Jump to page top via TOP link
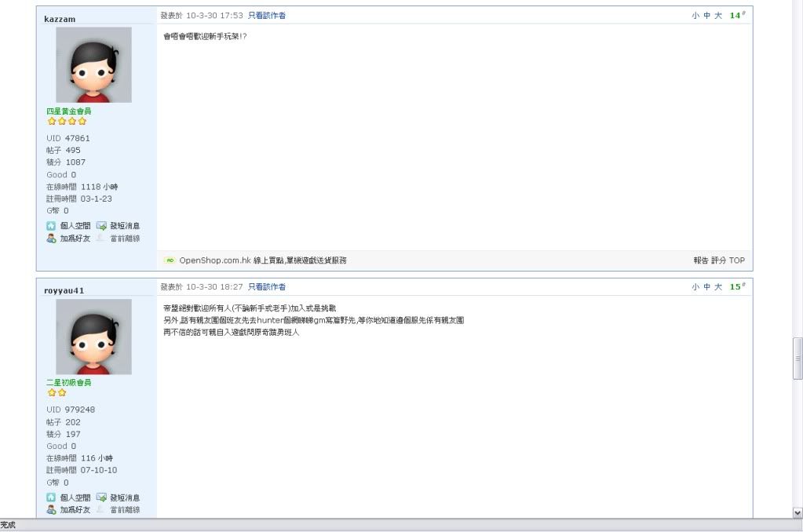This screenshot has height=532, width=803. pos(737,261)
